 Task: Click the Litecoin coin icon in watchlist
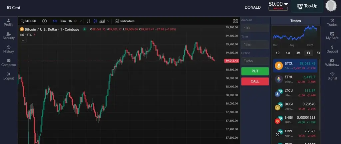[279, 92]
